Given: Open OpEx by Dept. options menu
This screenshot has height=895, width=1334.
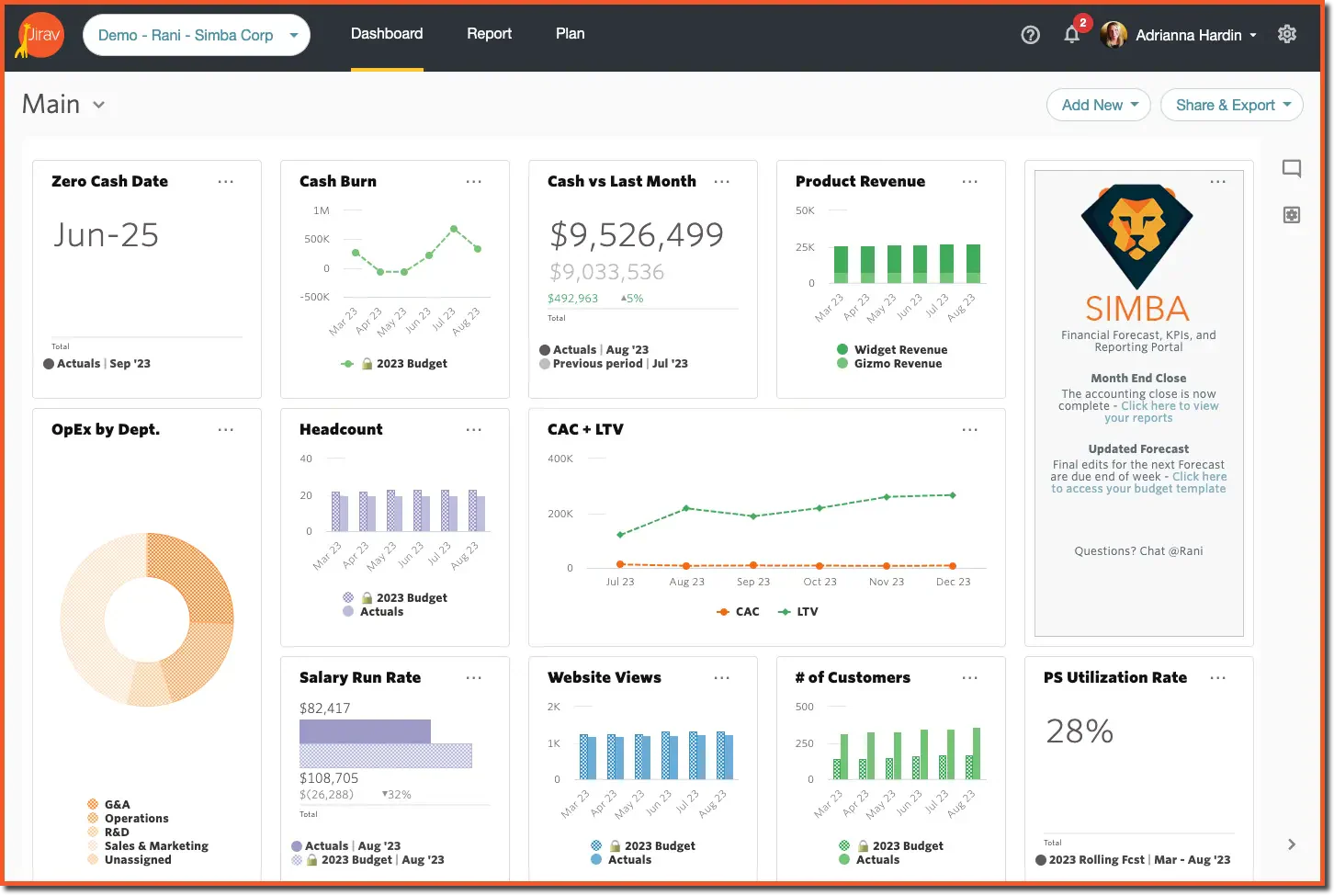Looking at the screenshot, I should (x=226, y=430).
